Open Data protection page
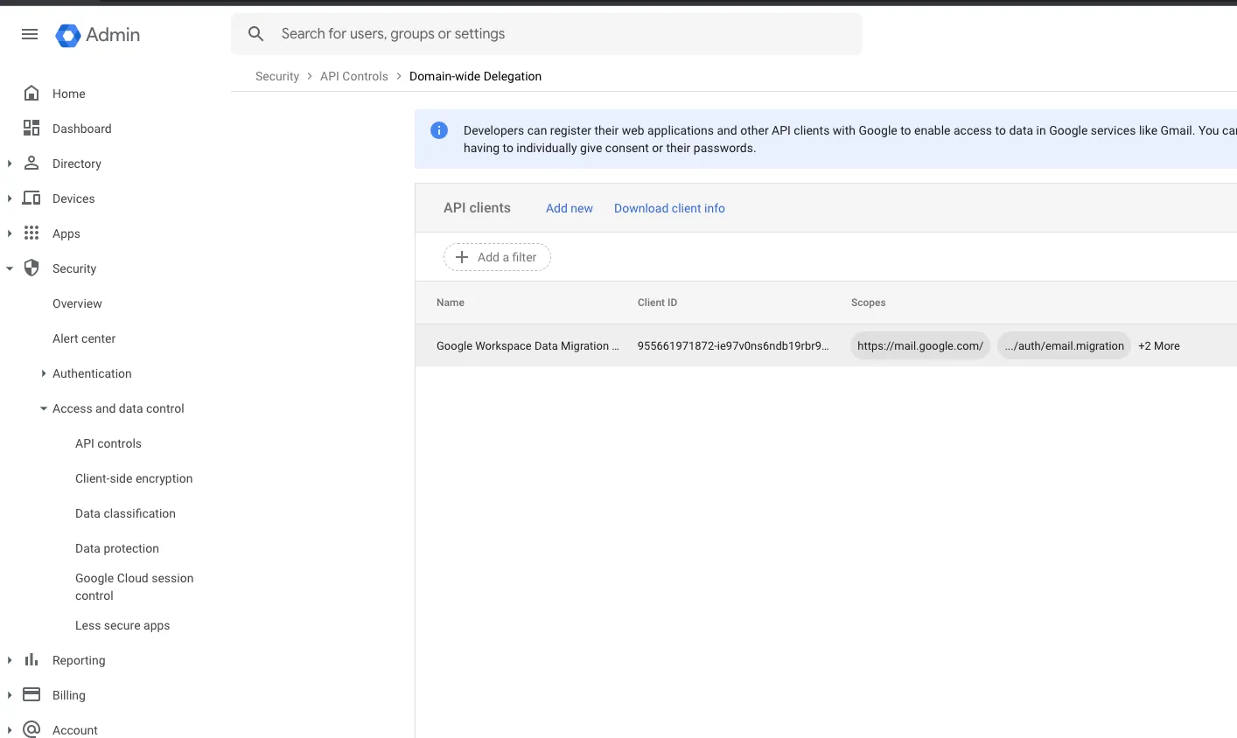 117,548
